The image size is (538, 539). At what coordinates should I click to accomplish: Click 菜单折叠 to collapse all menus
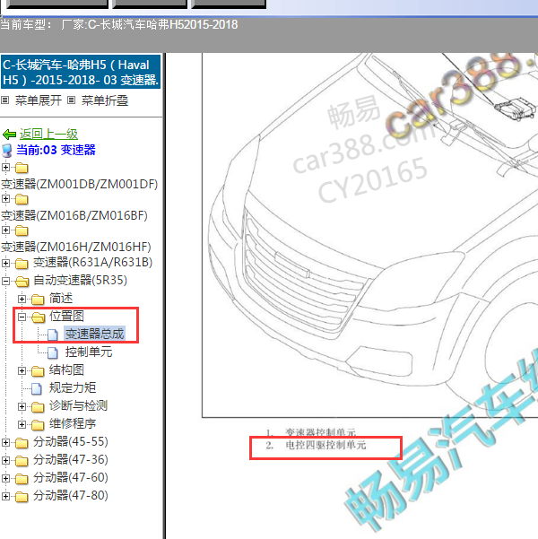105,100
